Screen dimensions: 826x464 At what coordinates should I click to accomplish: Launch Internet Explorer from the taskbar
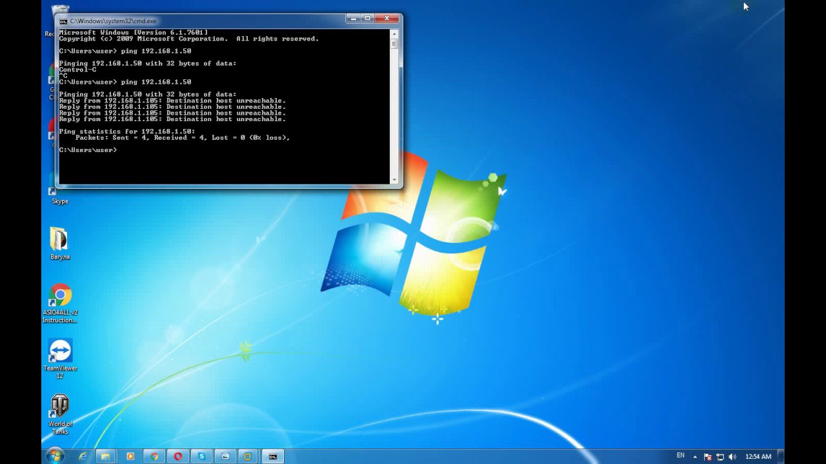[83, 456]
